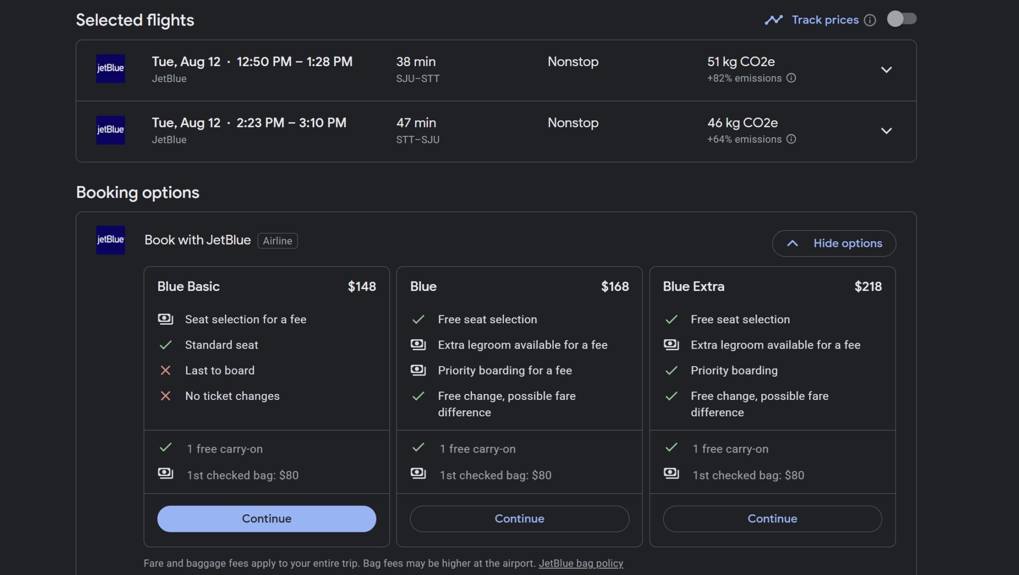Screen dimensions: 1019x575
Task: Continue with Blue fare
Action: (519, 519)
